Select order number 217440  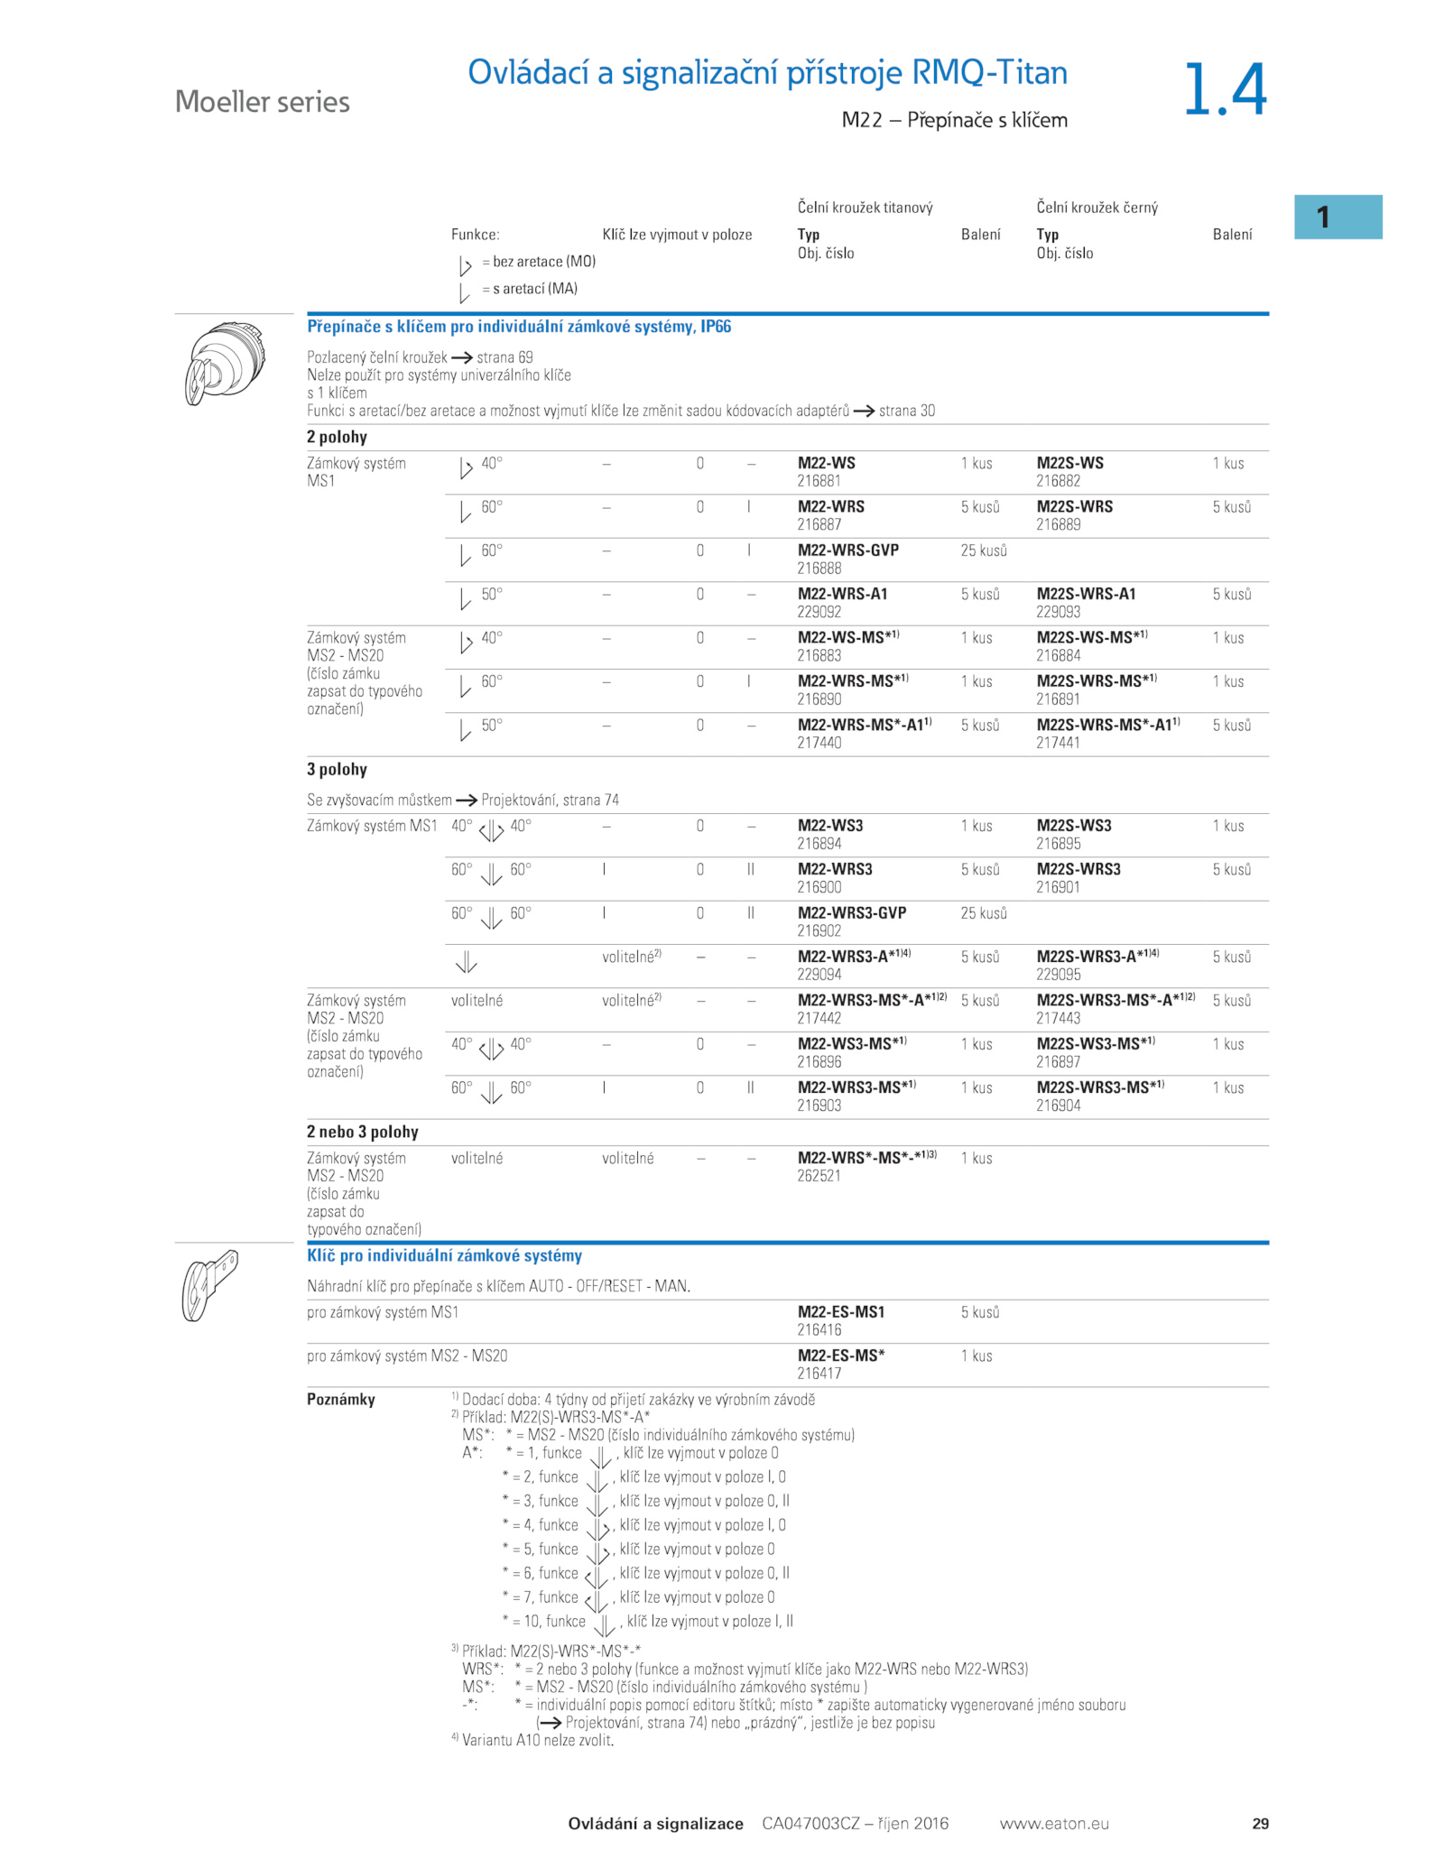(819, 743)
